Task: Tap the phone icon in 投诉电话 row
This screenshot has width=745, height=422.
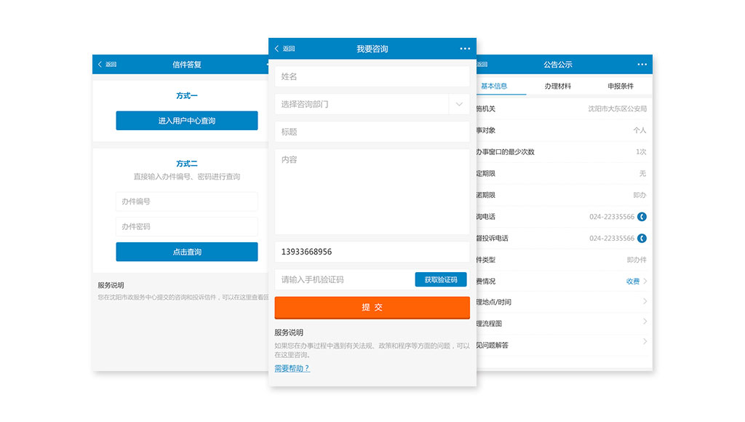Action: pos(642,239)
